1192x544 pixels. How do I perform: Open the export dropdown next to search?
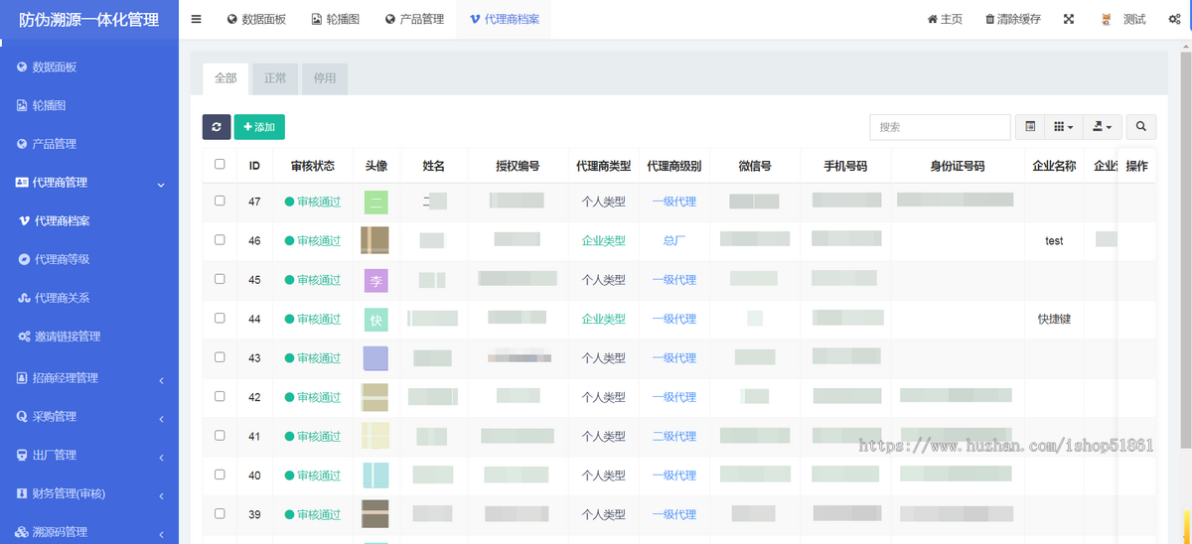pyautogui.click(x=1103, y=126)
